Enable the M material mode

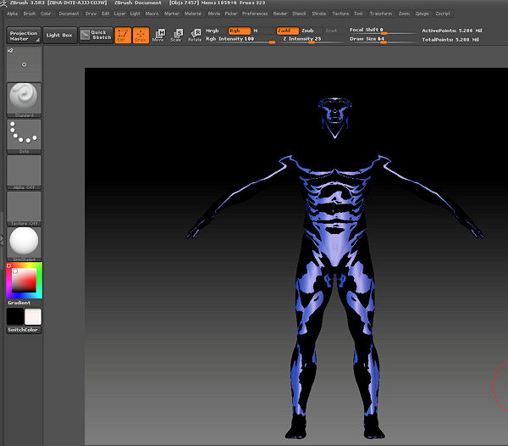(x=256, y=31)
